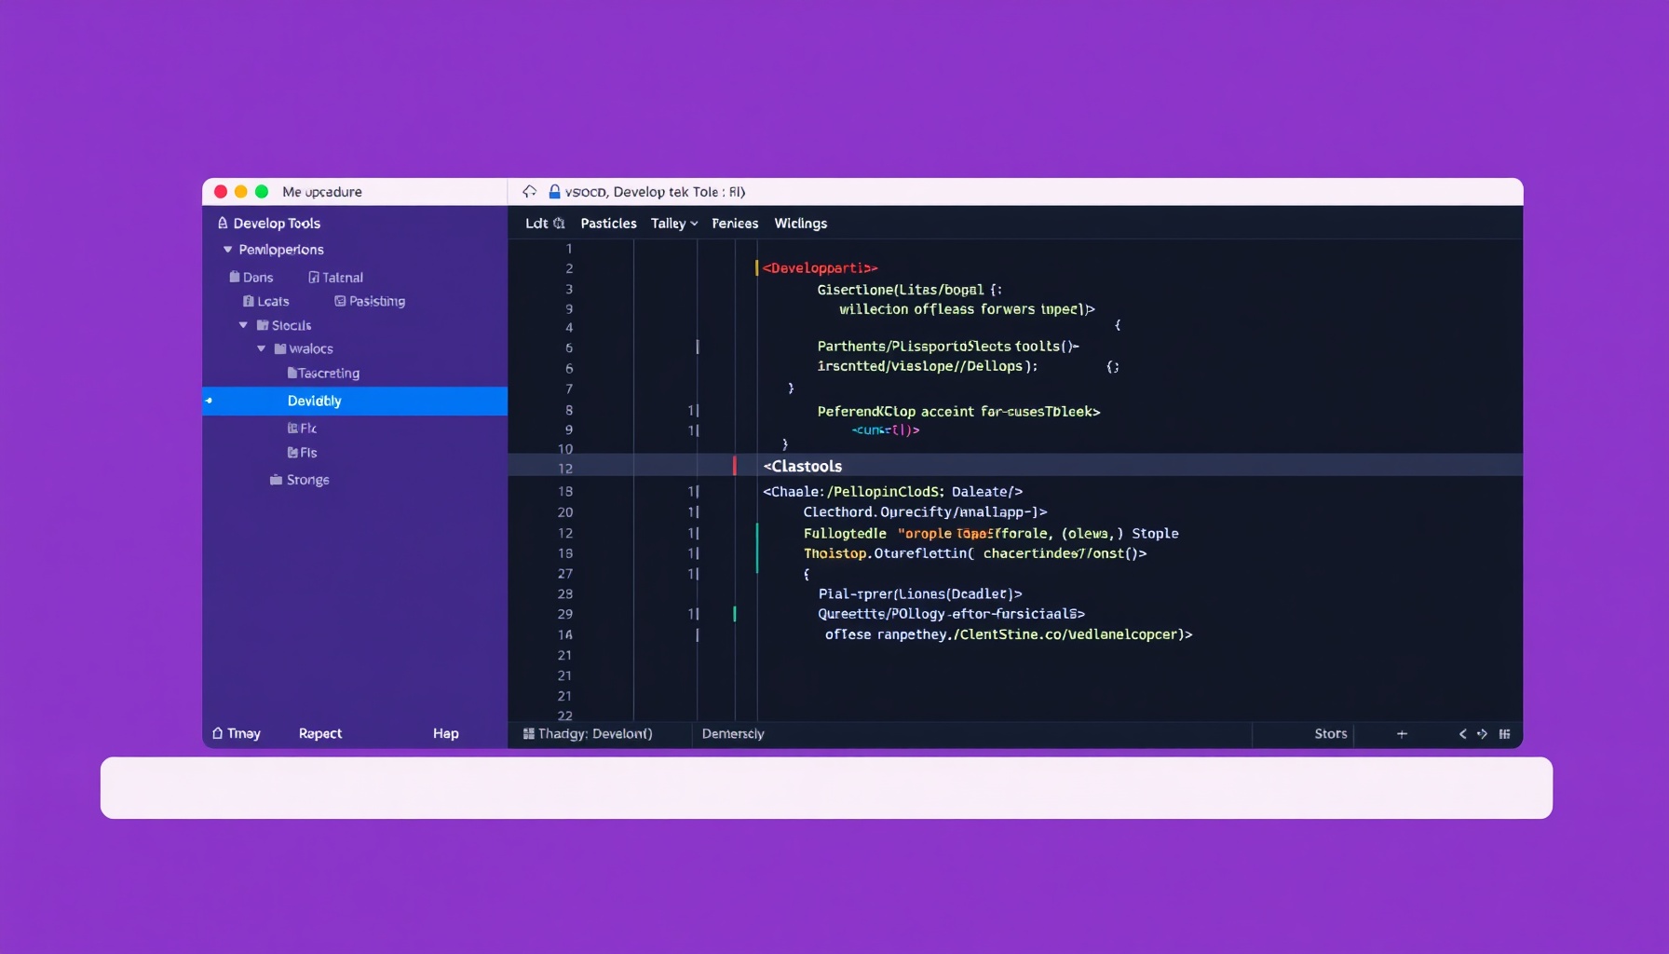Click the white input bar below the window
Viewport: 1669px width, 954px height.
click(x=826, y=788)
